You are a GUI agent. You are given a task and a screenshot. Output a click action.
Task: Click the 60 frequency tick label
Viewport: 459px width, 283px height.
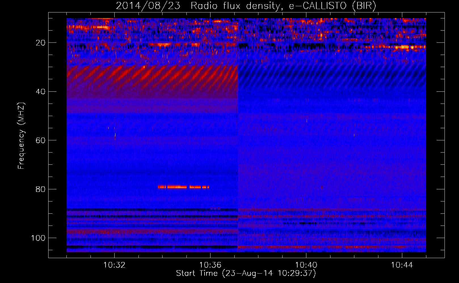[x=41, y=140]
